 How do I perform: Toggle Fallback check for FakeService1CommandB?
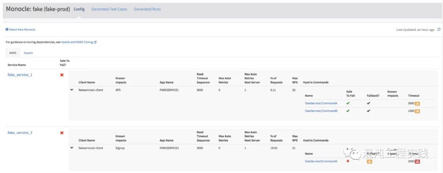(368, 111)
